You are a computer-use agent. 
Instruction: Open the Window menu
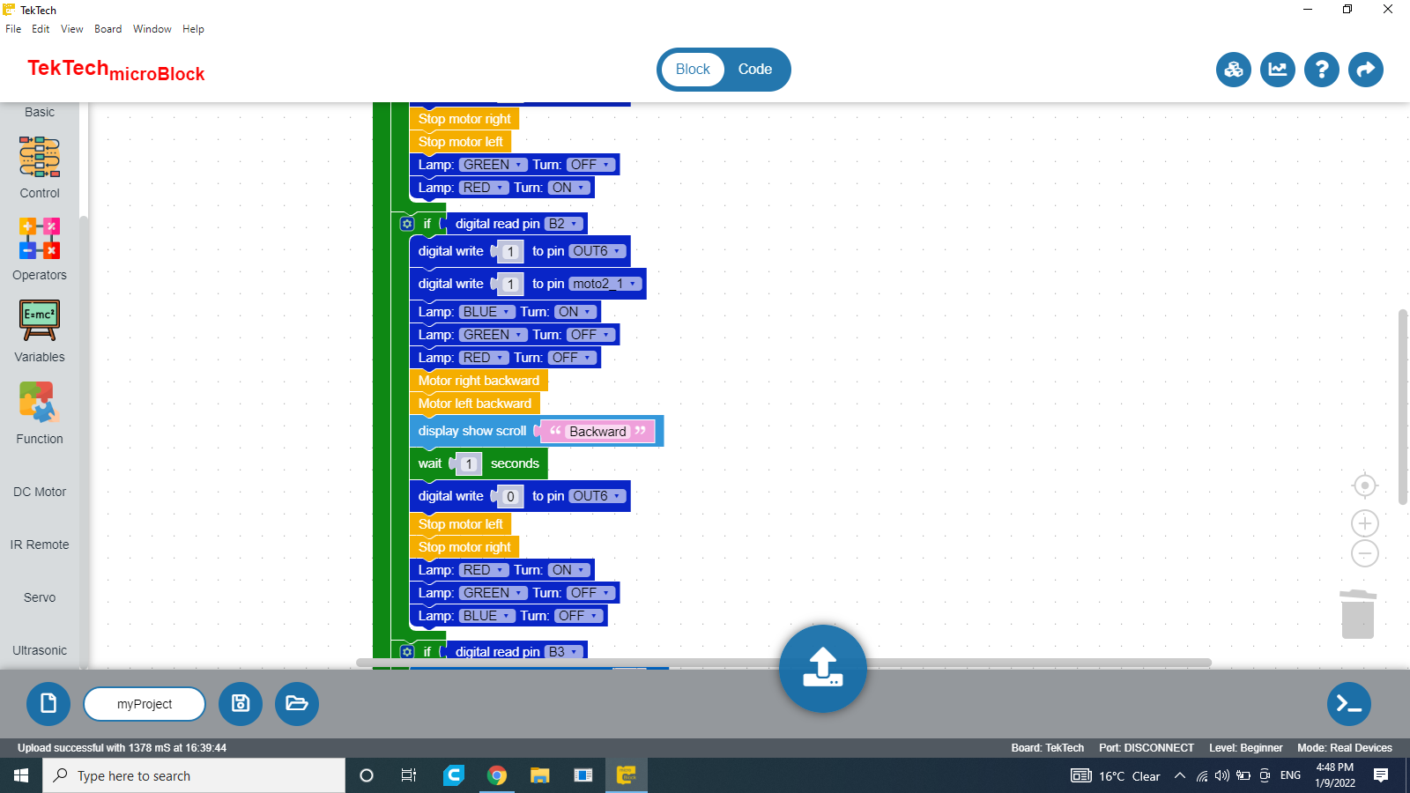coord(152,29)
